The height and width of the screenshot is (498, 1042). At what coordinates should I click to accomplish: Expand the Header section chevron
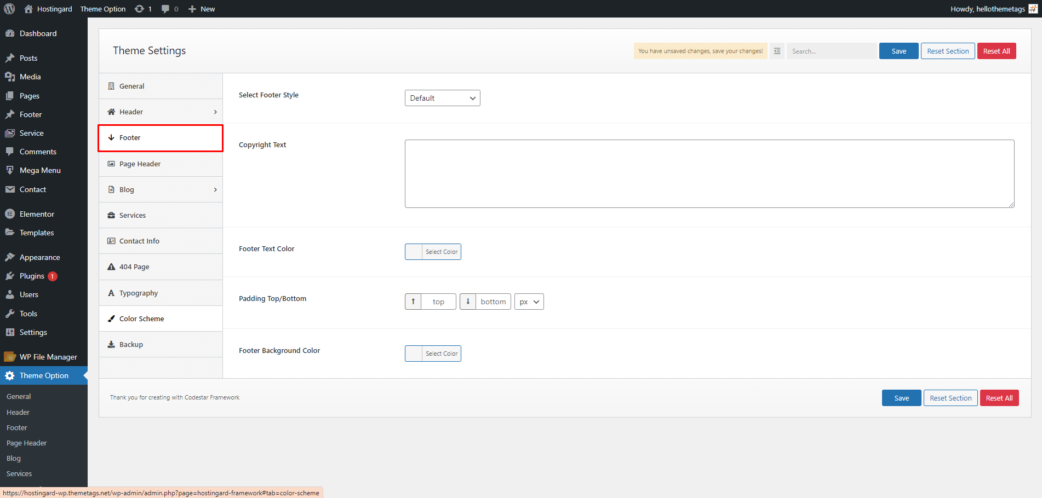tap(215, 112)
